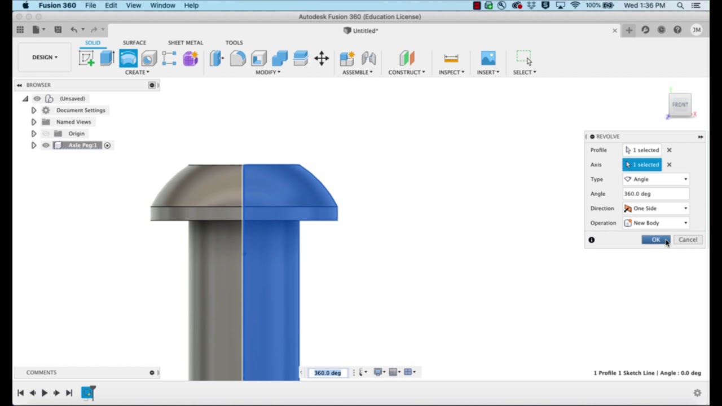Open the File menu
This screenshot has width=722, height=406.
tap(90, 5)
